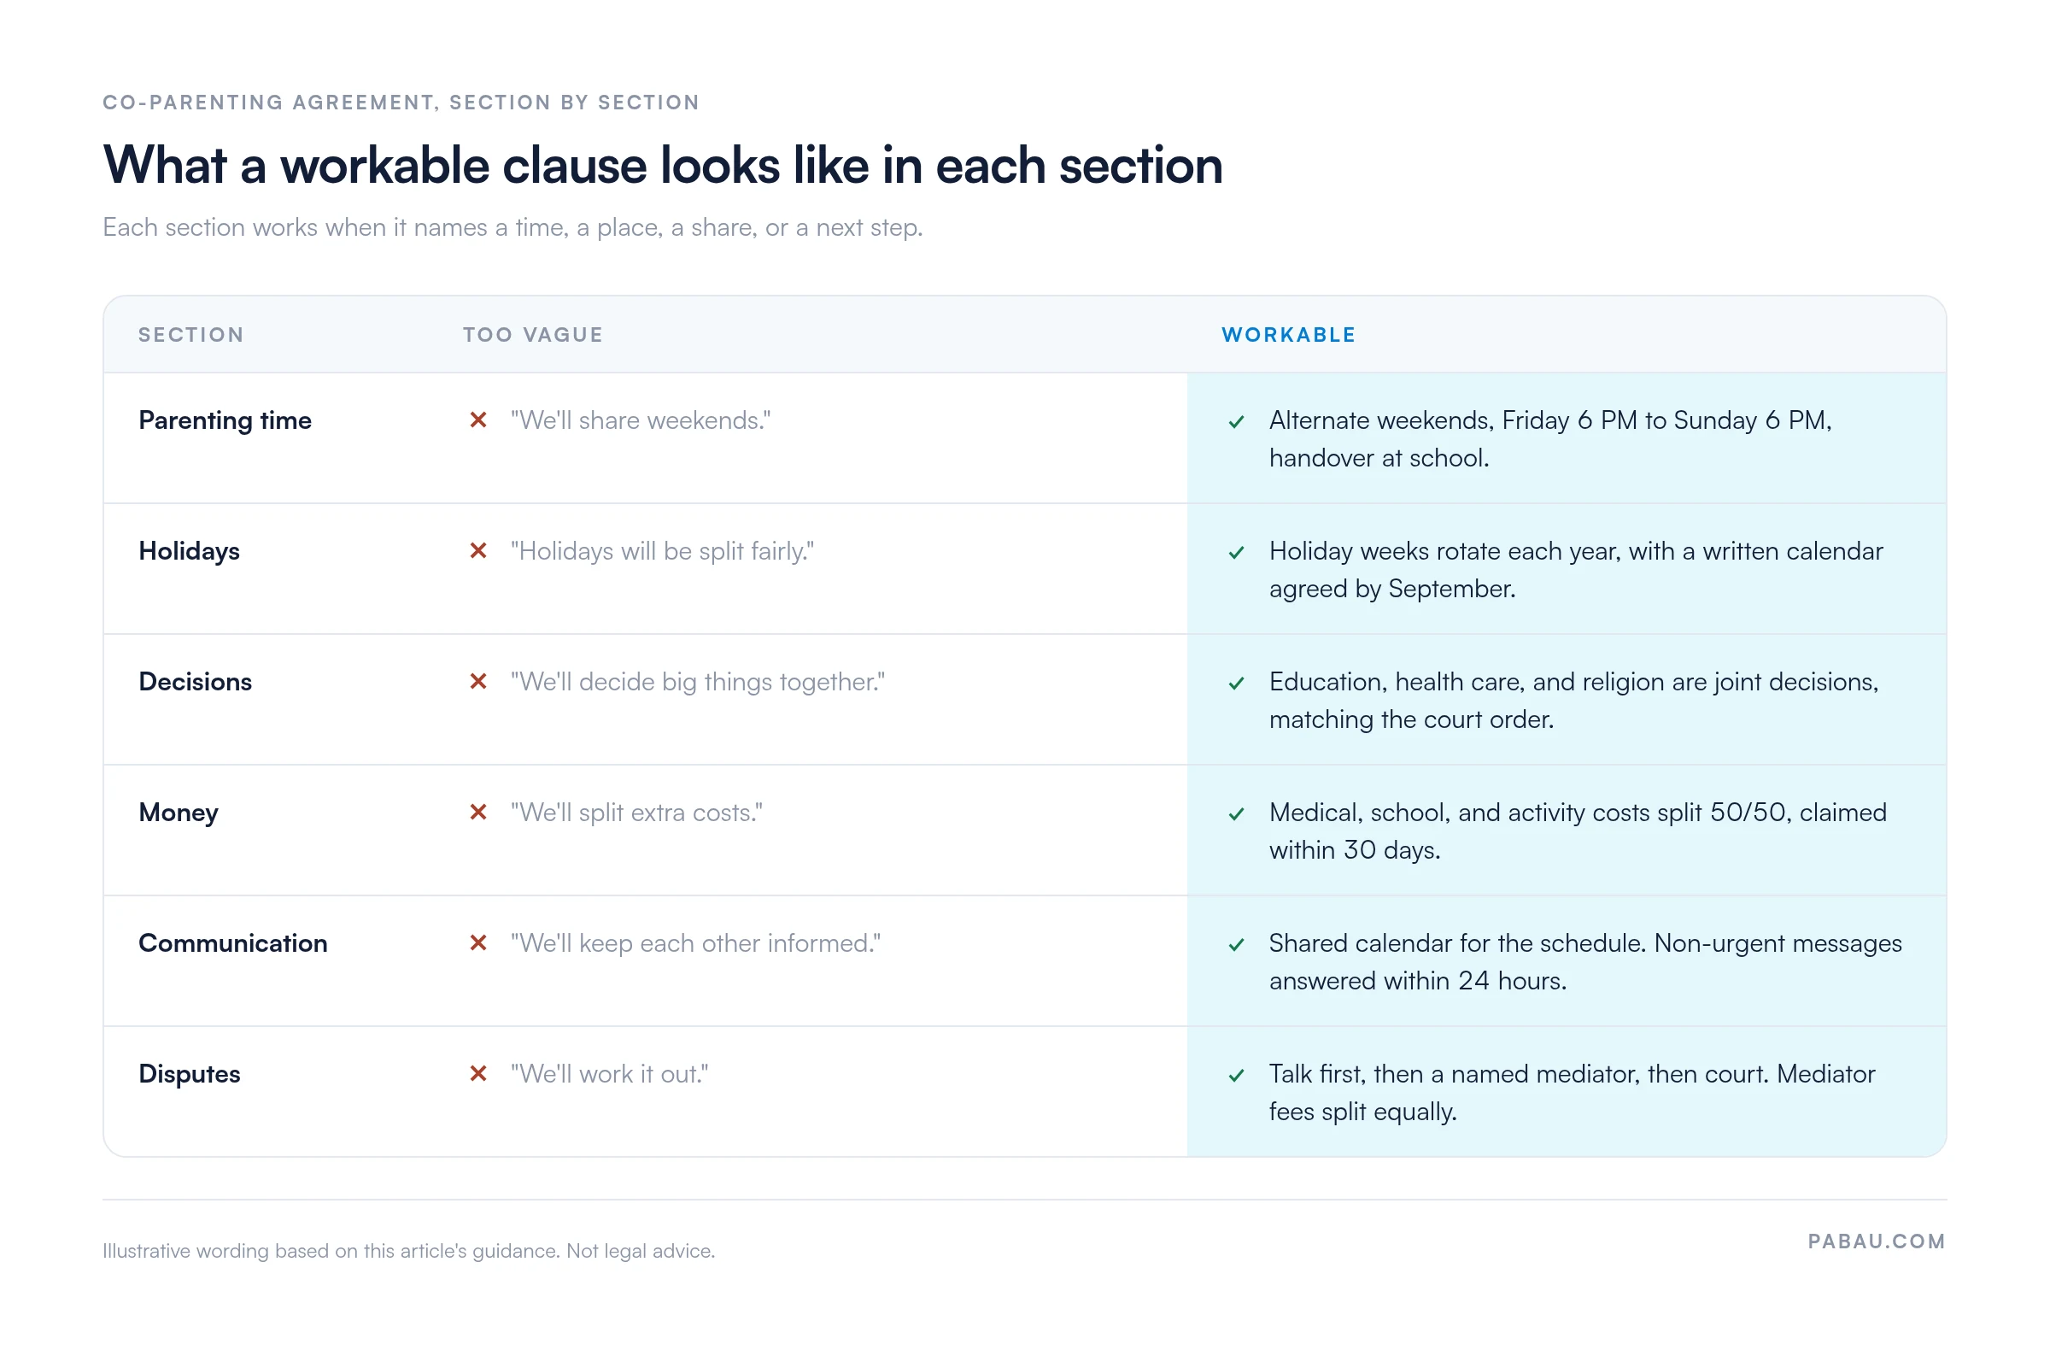Click the green checkmark beside the Holiday weeks rotate clause
Screen dimensions: 2050x1350
point(1236,553)
